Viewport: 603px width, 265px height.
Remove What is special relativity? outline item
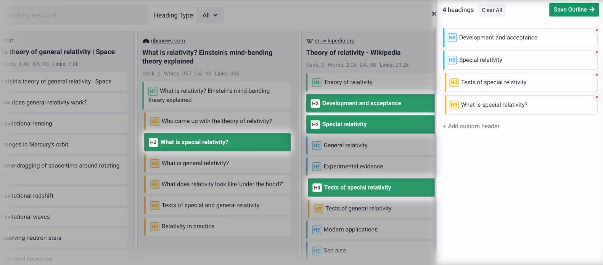(x=597, y=97)
